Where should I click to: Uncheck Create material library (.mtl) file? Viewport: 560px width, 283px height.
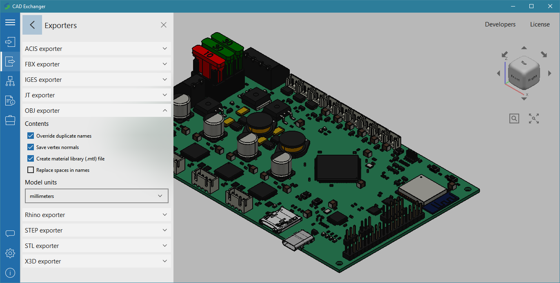click(x=31, y=158)
